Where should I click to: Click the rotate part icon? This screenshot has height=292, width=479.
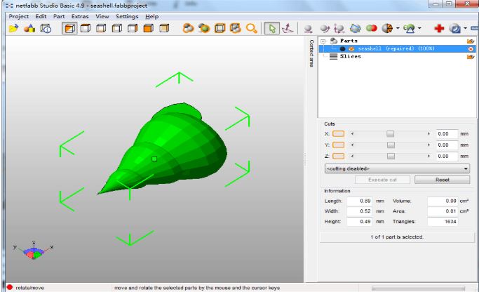tap(325, 29)
